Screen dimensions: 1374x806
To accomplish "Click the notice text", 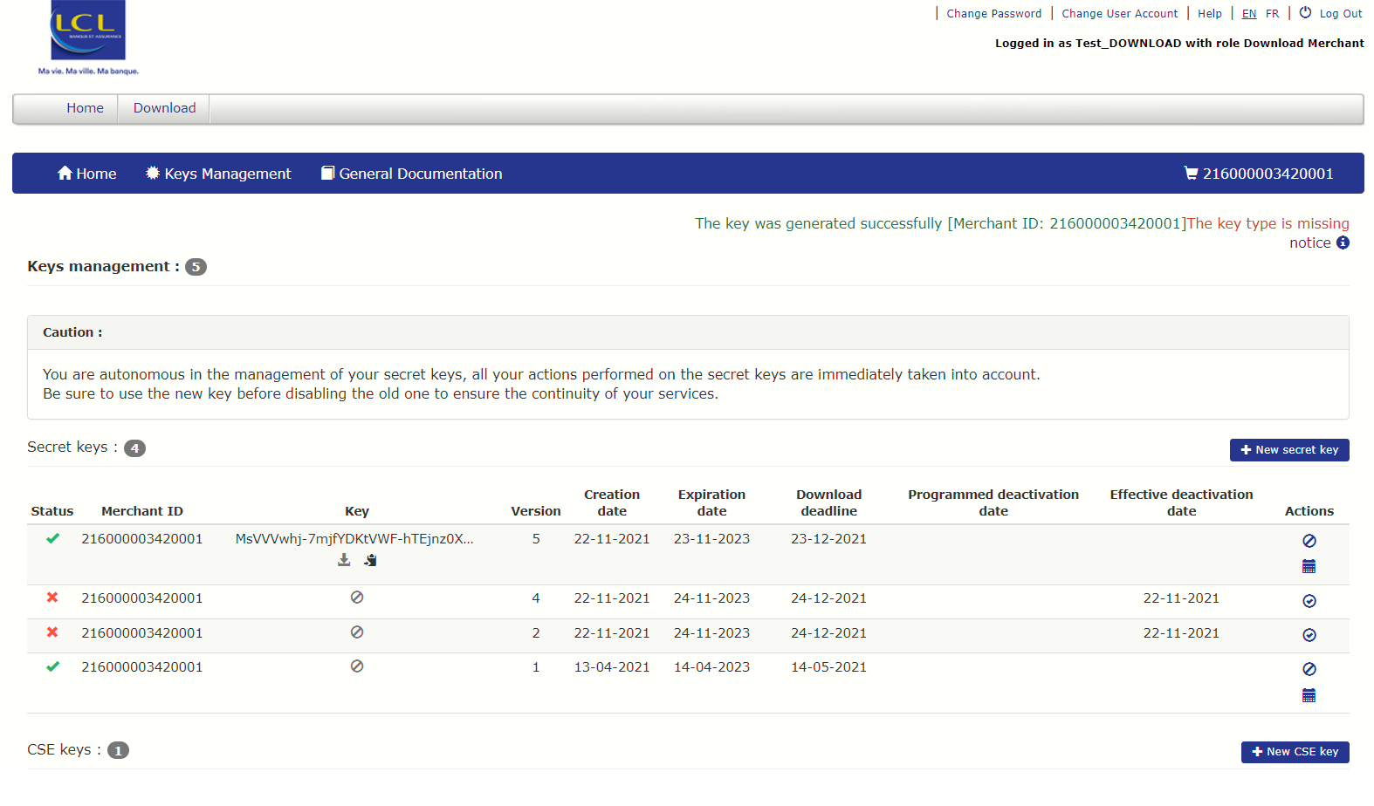I will point(1310,243).
